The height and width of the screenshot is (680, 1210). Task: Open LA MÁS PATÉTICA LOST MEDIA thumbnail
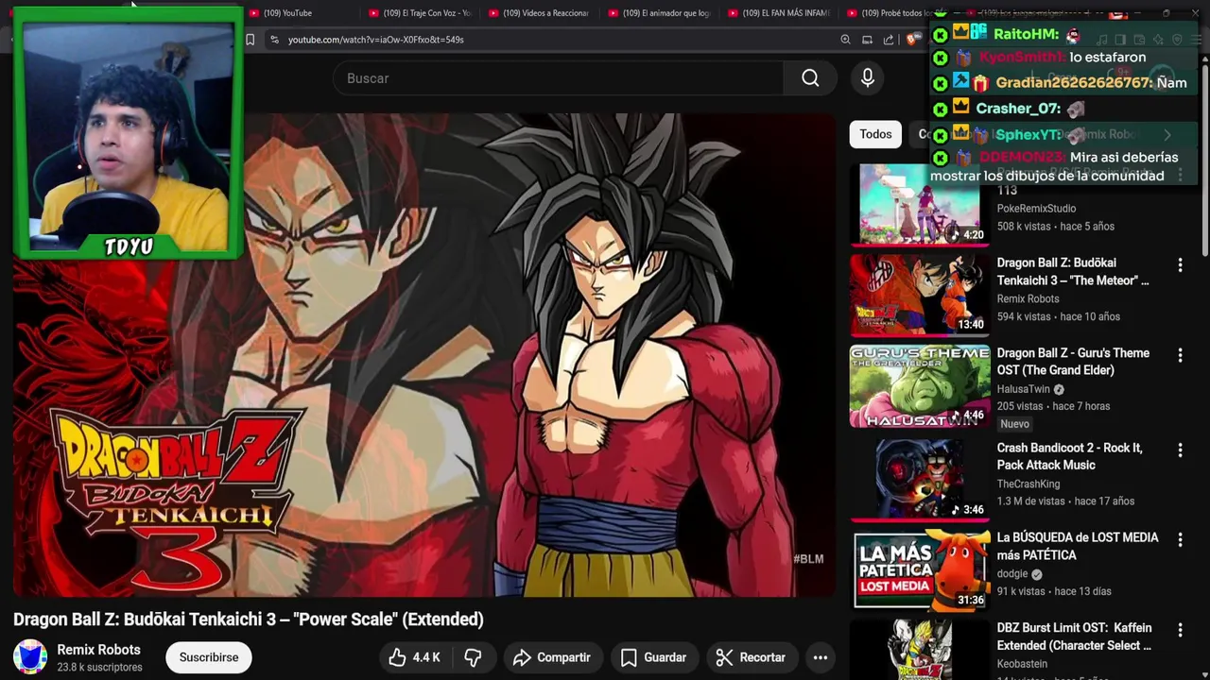[x=920, y=570]
